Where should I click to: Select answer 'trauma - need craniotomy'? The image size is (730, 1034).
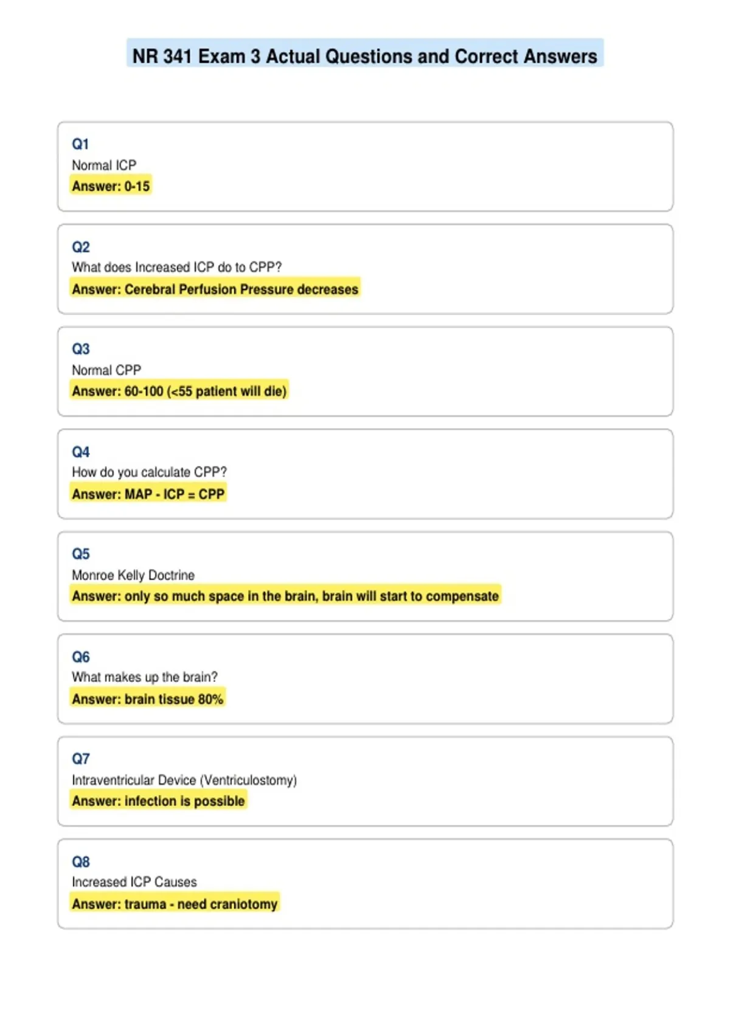pos(175,904)
